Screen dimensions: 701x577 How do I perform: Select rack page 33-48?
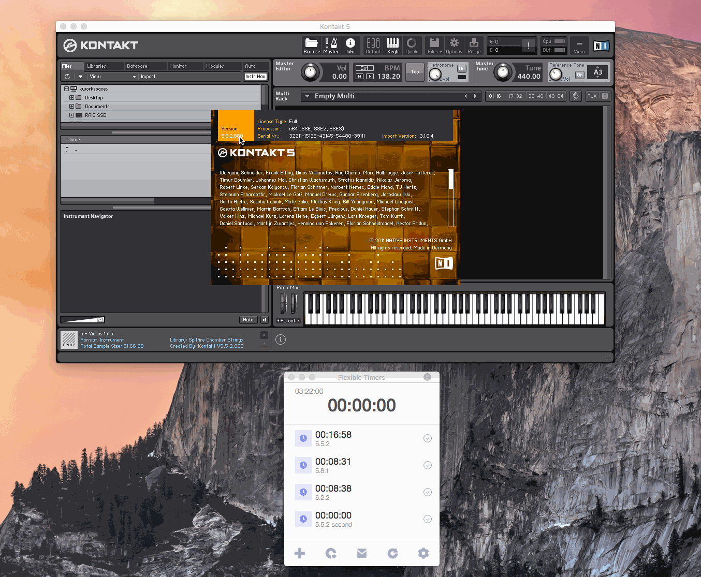coord(536,96)
